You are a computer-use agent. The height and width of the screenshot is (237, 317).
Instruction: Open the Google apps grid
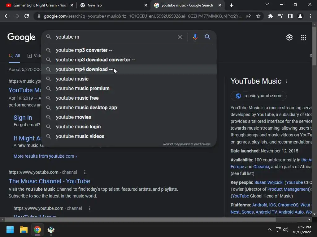303,37
